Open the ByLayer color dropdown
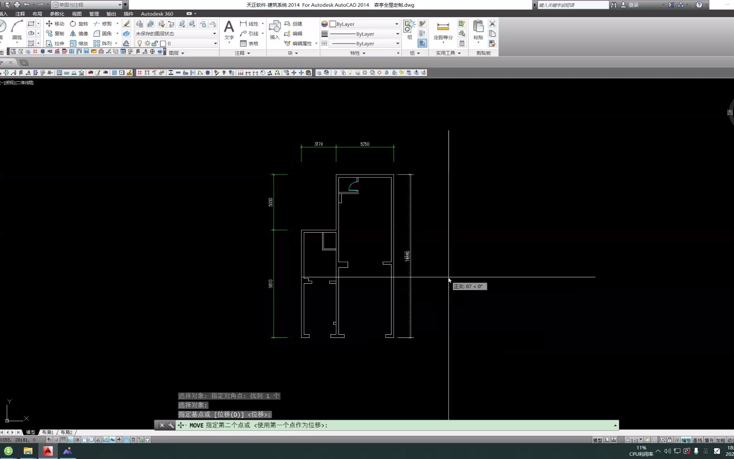The image size is (734, 459). [364, 24]
